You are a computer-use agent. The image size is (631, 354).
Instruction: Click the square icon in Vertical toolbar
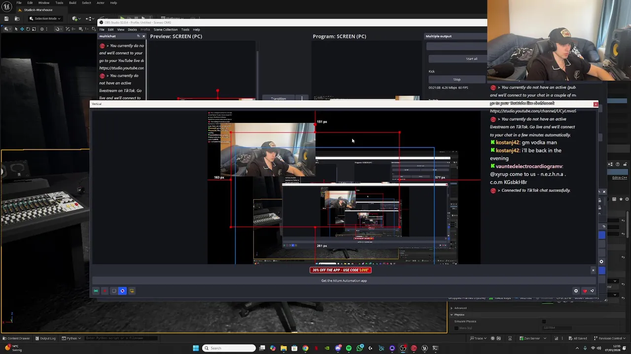coord(114,291)
